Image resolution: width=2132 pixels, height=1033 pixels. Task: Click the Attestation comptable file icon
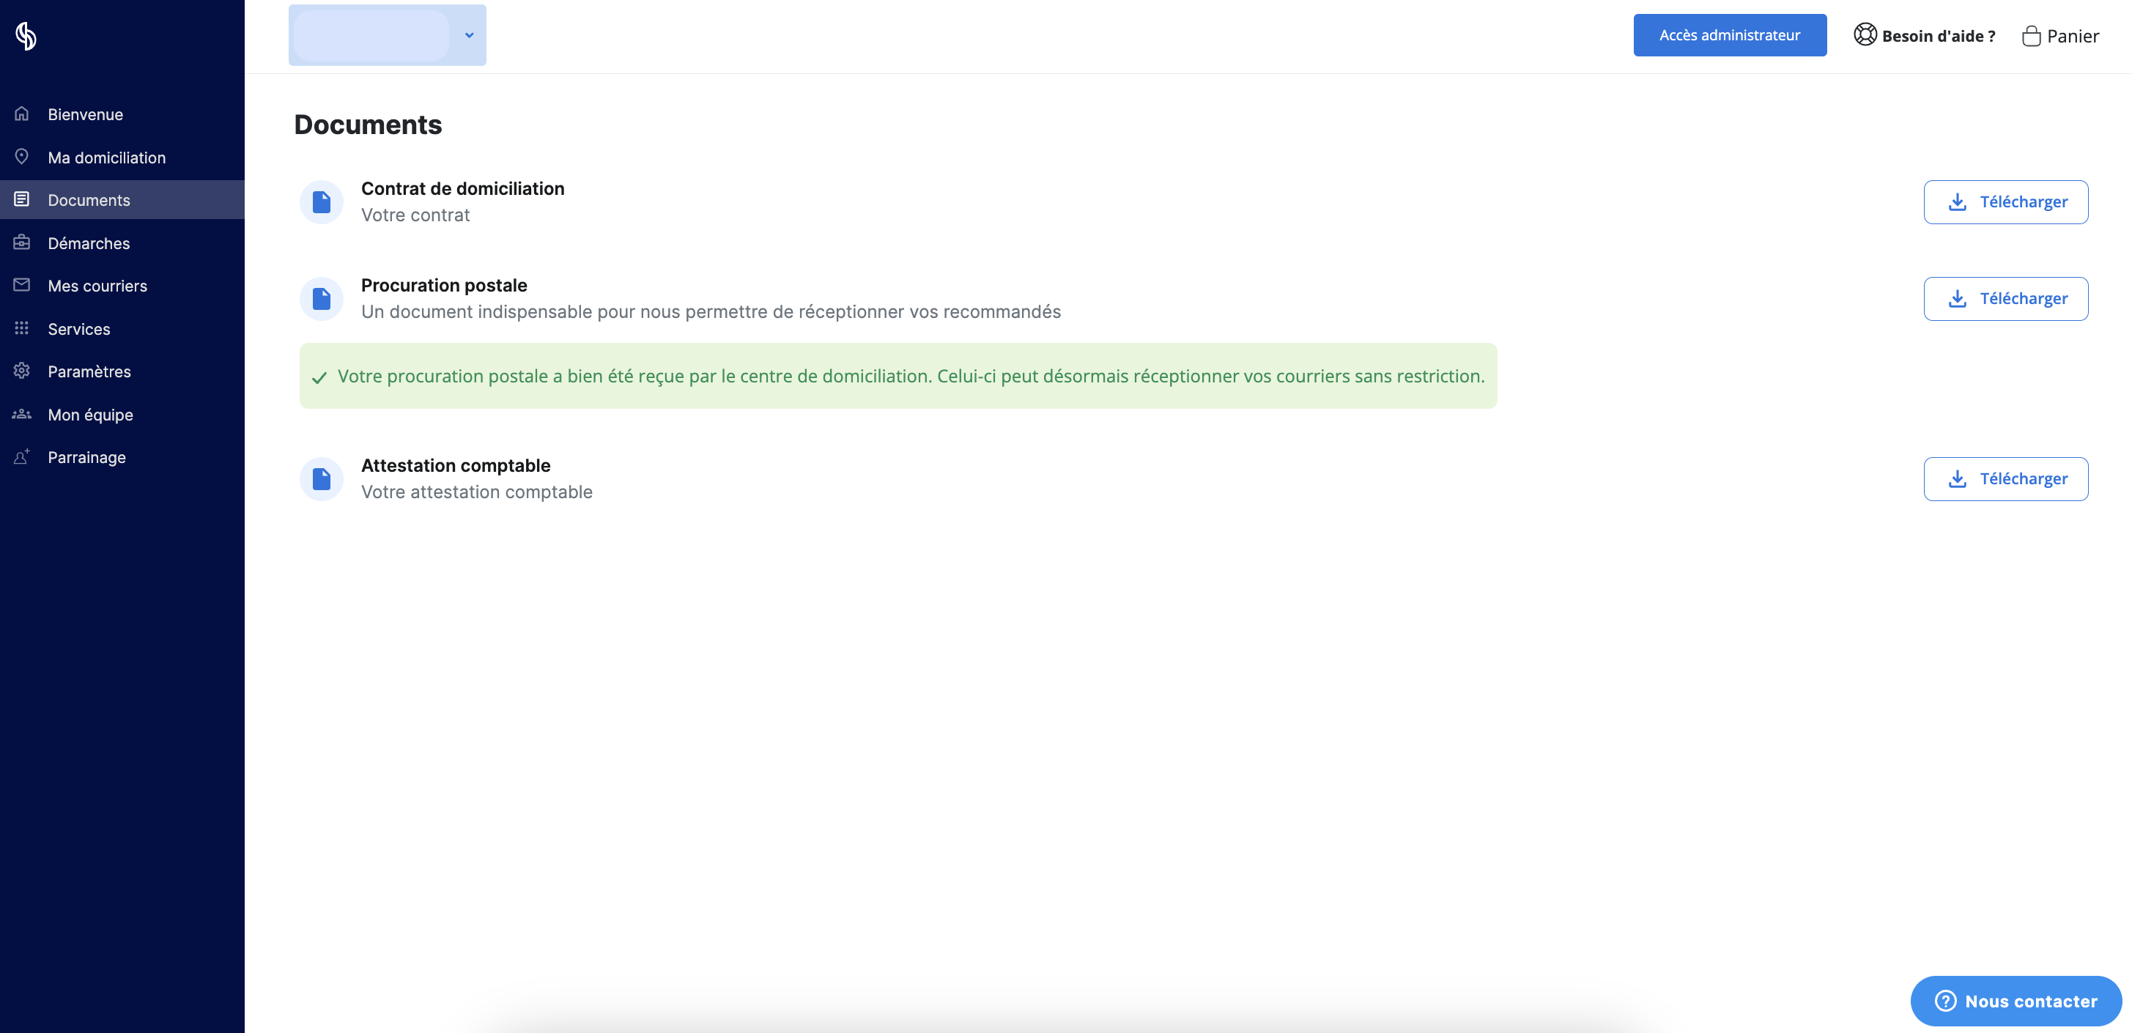click(x=321, y=479)
